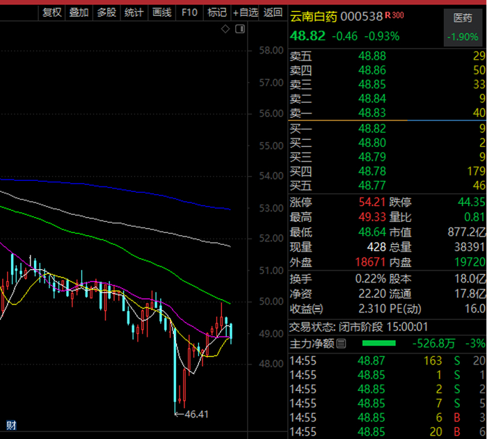Click the green 主力净额 progress bar
Image resolution: width=487 pixels, height=439 pixels.
click(x=379, y=343)
